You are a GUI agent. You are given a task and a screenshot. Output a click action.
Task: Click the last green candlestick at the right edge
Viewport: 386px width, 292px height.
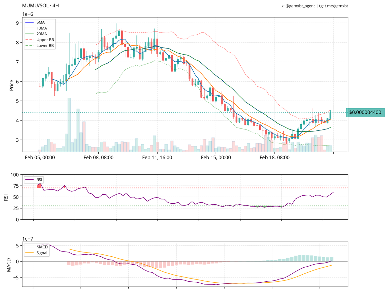click(x=330, y=115)
